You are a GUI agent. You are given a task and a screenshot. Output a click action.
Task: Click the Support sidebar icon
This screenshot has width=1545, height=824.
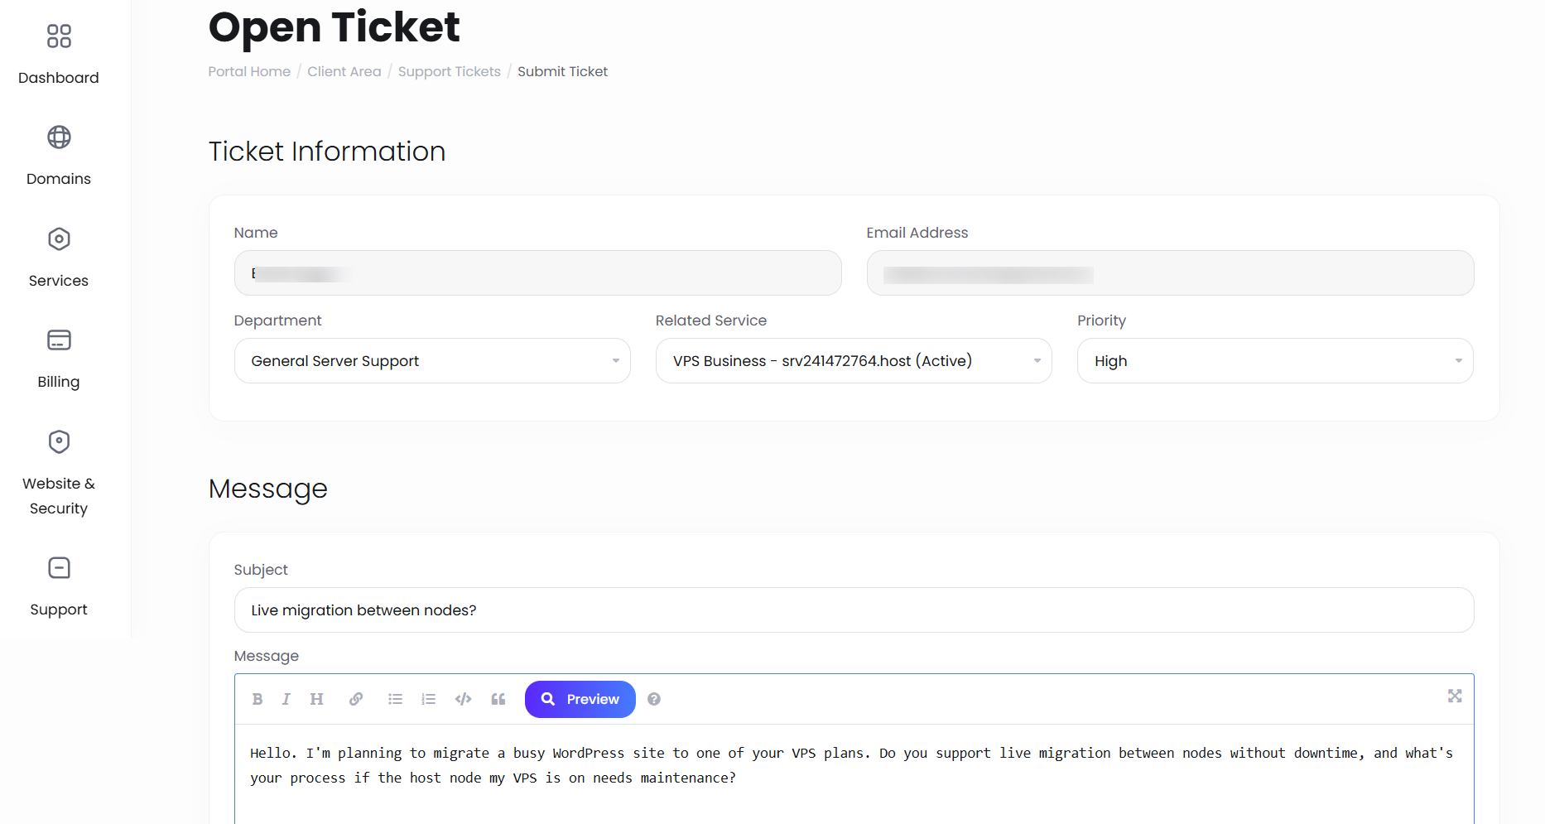[x=59, y=567]
